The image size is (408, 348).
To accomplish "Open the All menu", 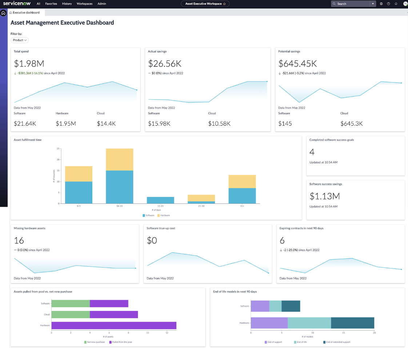I will pyautogui.click(x=39, y=4).
